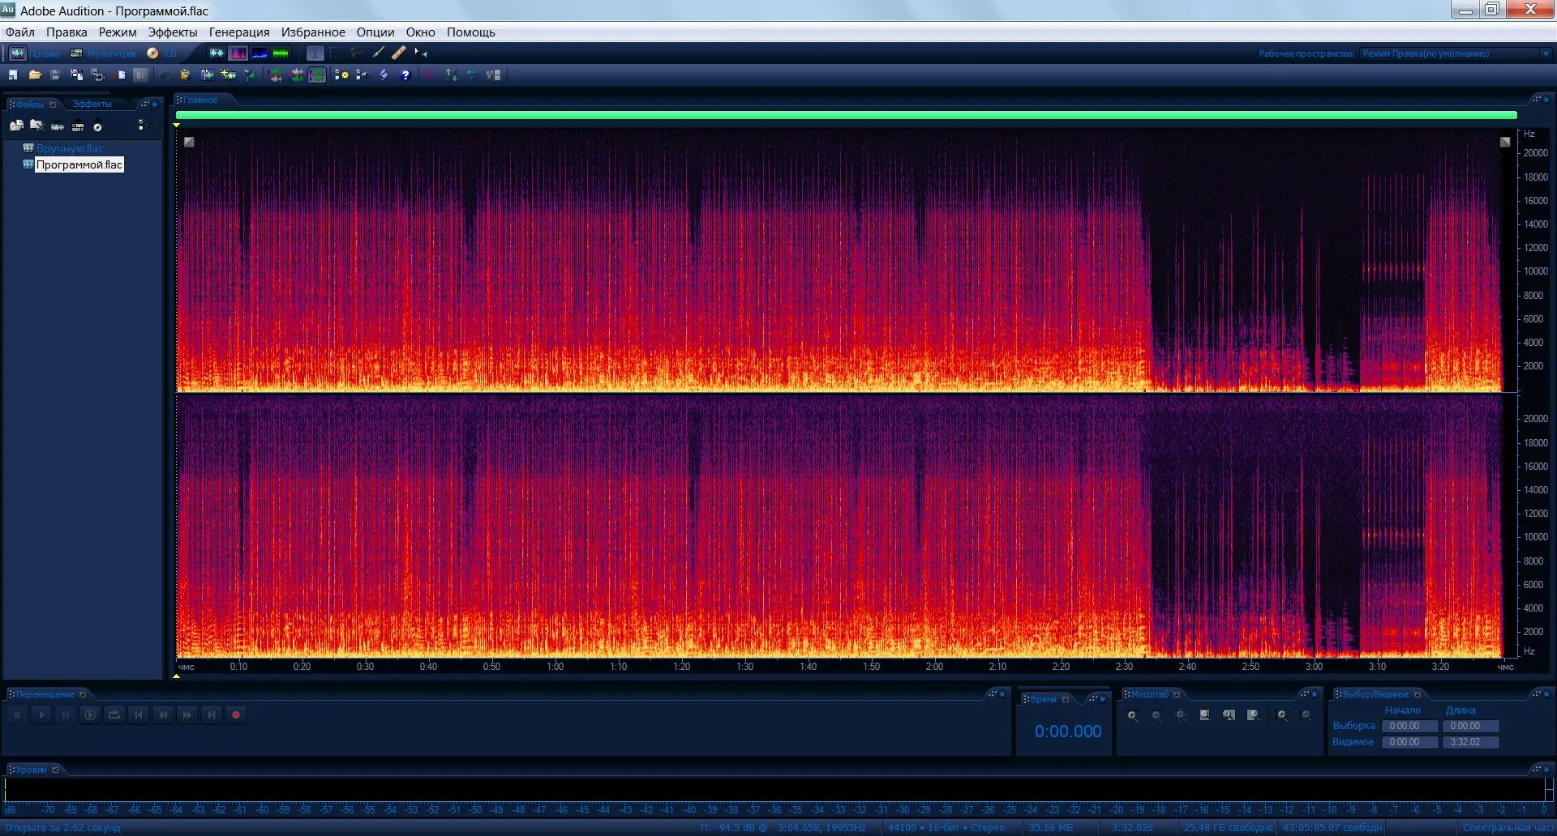Open Выбор/Видимое panel flyout menu arrow
The image size is (1557, 836).
tap(1546, 694)
